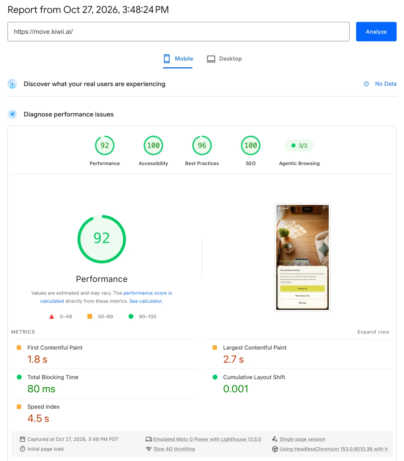
Task: Click the orange square 50–89 legend icon
Action: pos(90,316)
